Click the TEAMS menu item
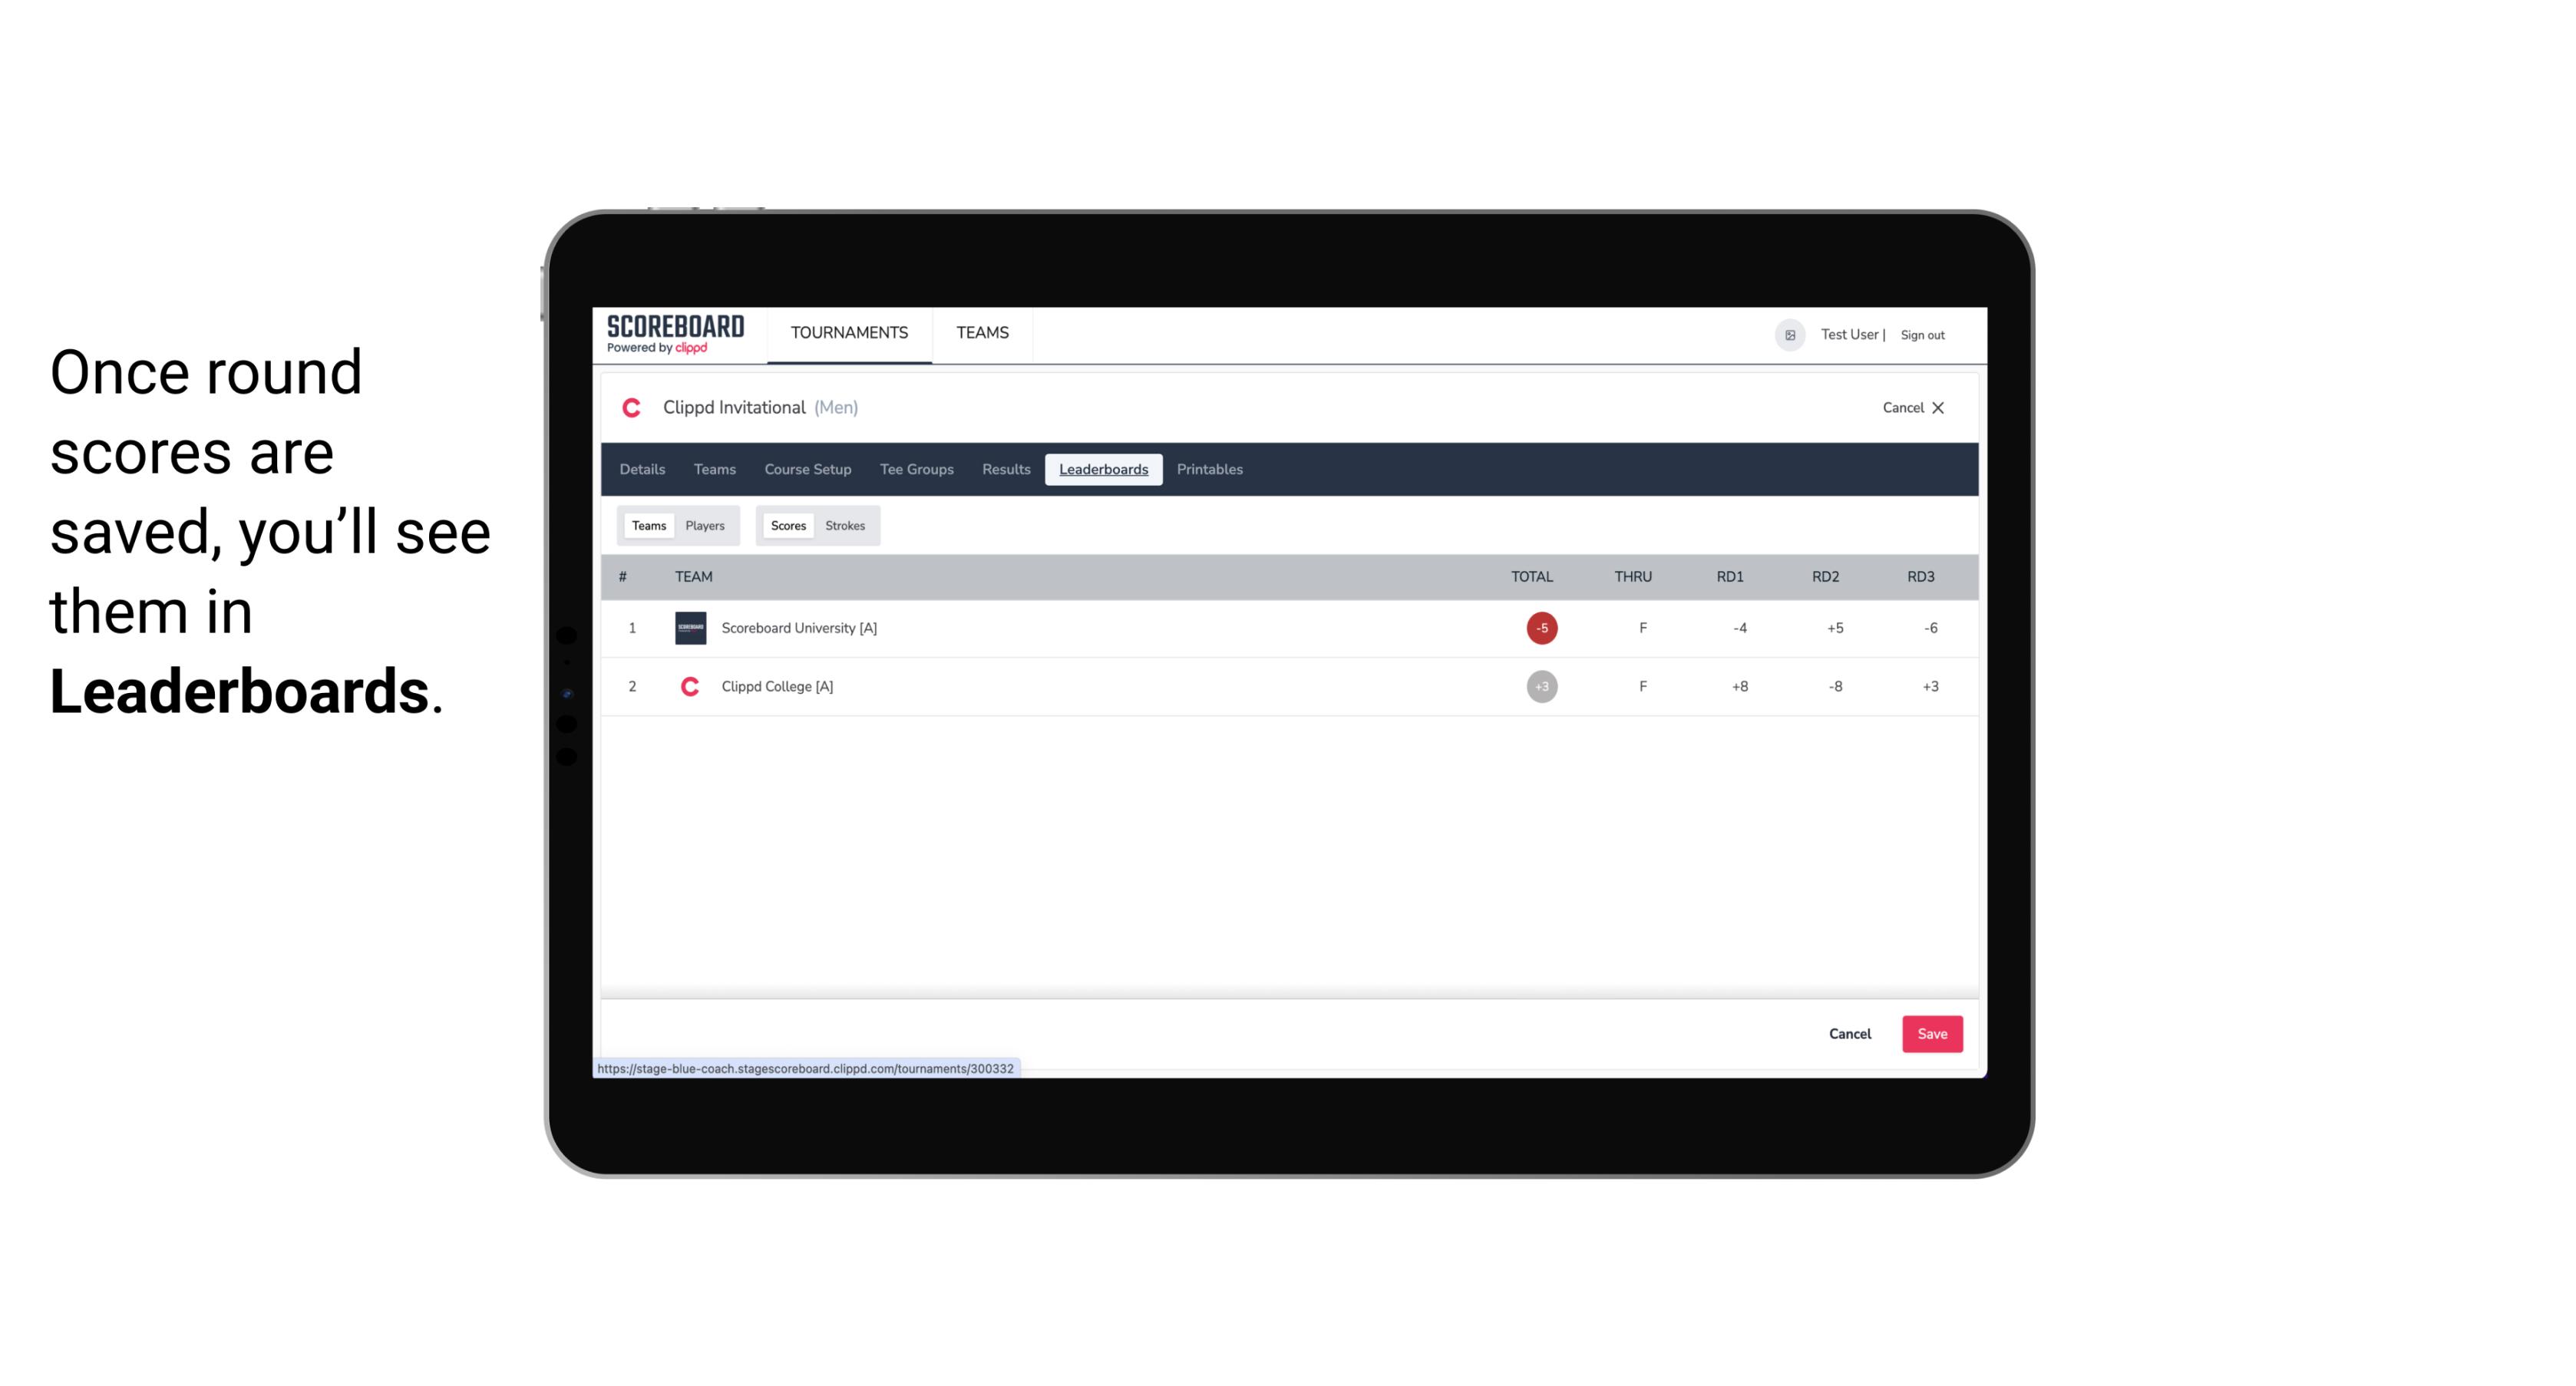 click(983, 333)
